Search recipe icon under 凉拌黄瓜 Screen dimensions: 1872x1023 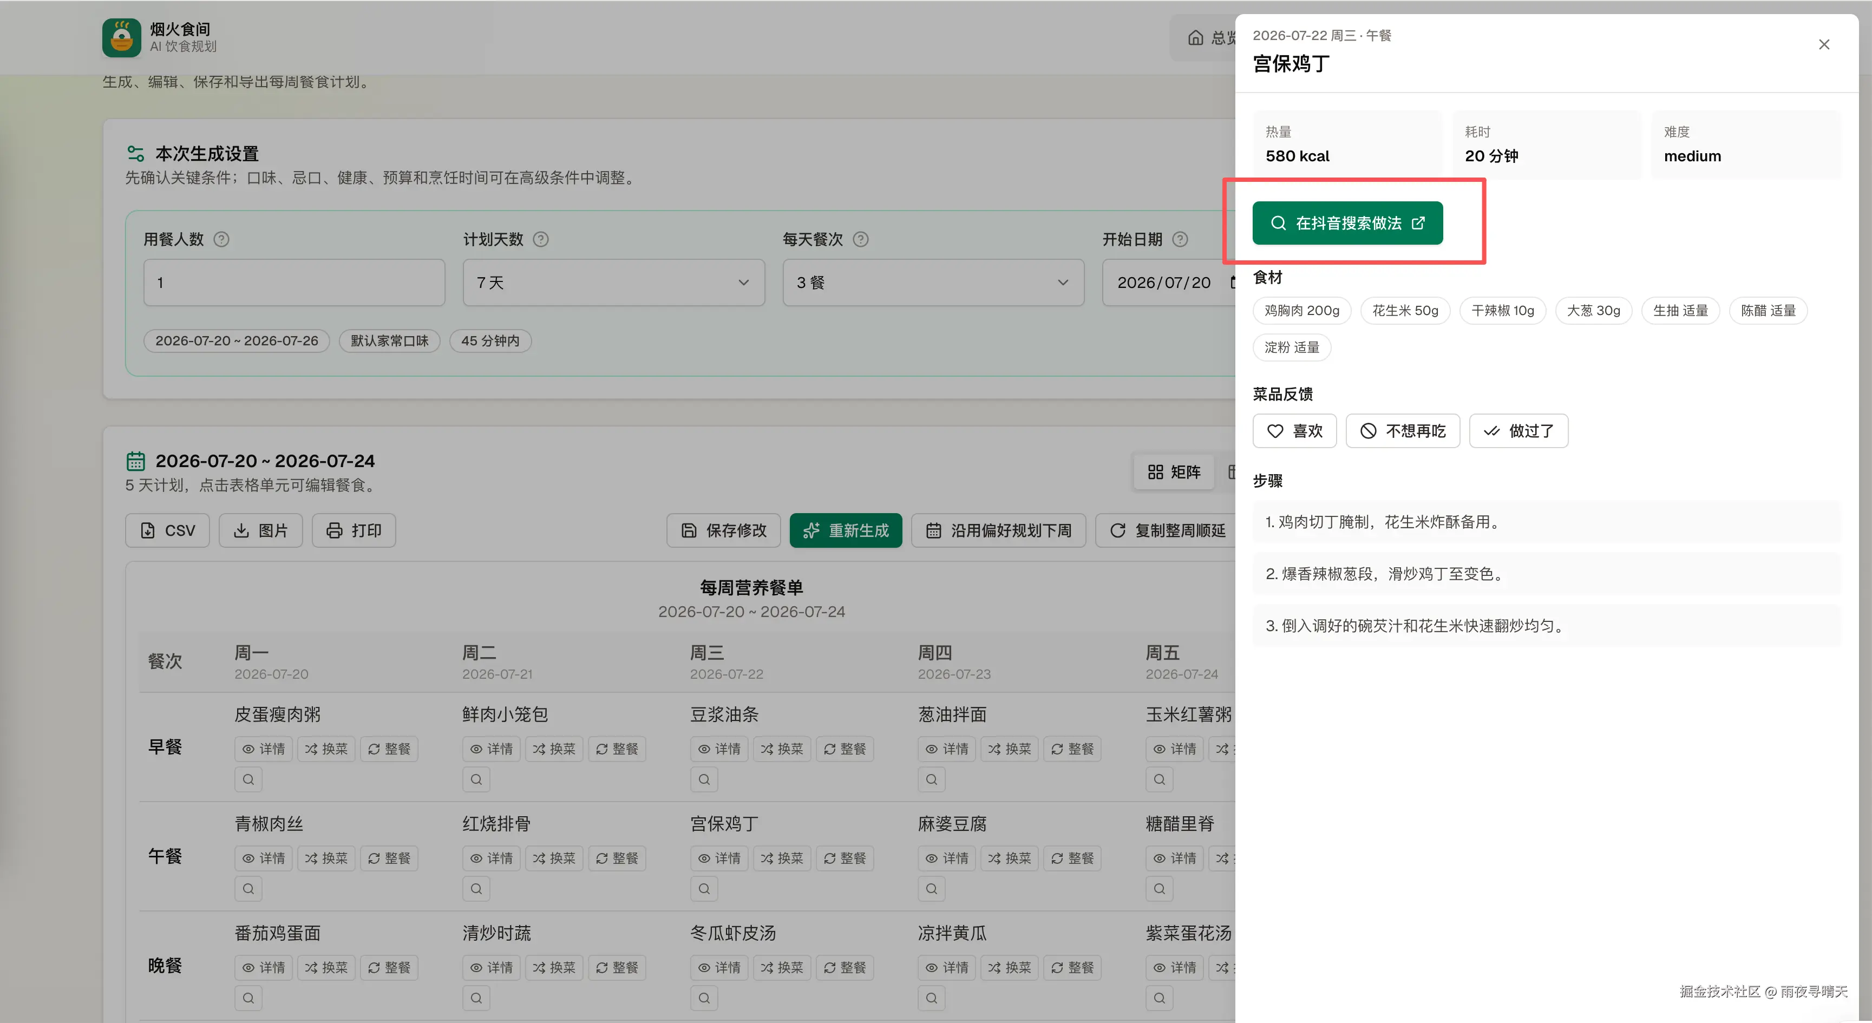tap(932, 998)
